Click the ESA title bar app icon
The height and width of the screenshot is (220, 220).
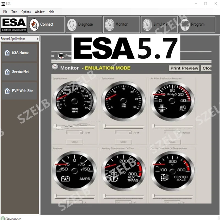[x=3, y=4]
